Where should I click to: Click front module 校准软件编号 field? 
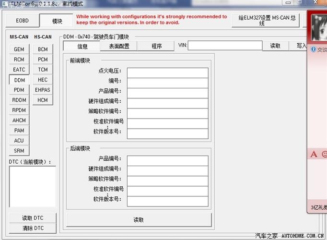click(x=168, y=123)
